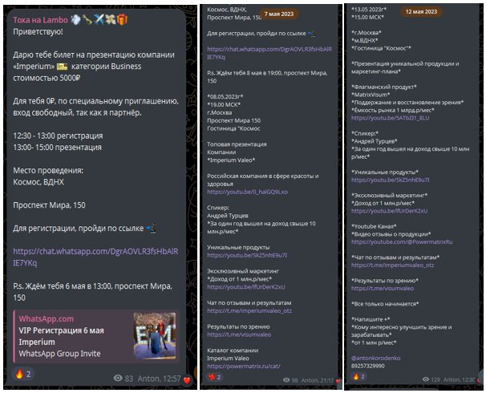Screen dimensions: 486x393
Task: Click the fire reaction on first message
Action: [23, 374]
